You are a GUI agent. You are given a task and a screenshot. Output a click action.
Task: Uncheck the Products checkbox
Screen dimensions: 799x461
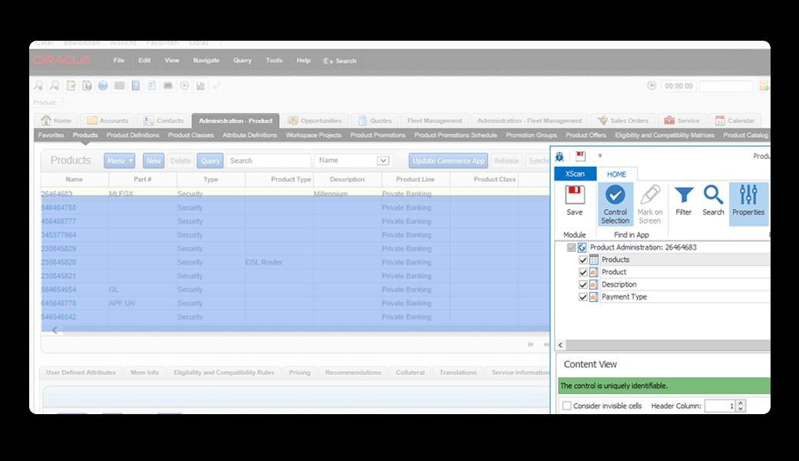coord(582,260)
